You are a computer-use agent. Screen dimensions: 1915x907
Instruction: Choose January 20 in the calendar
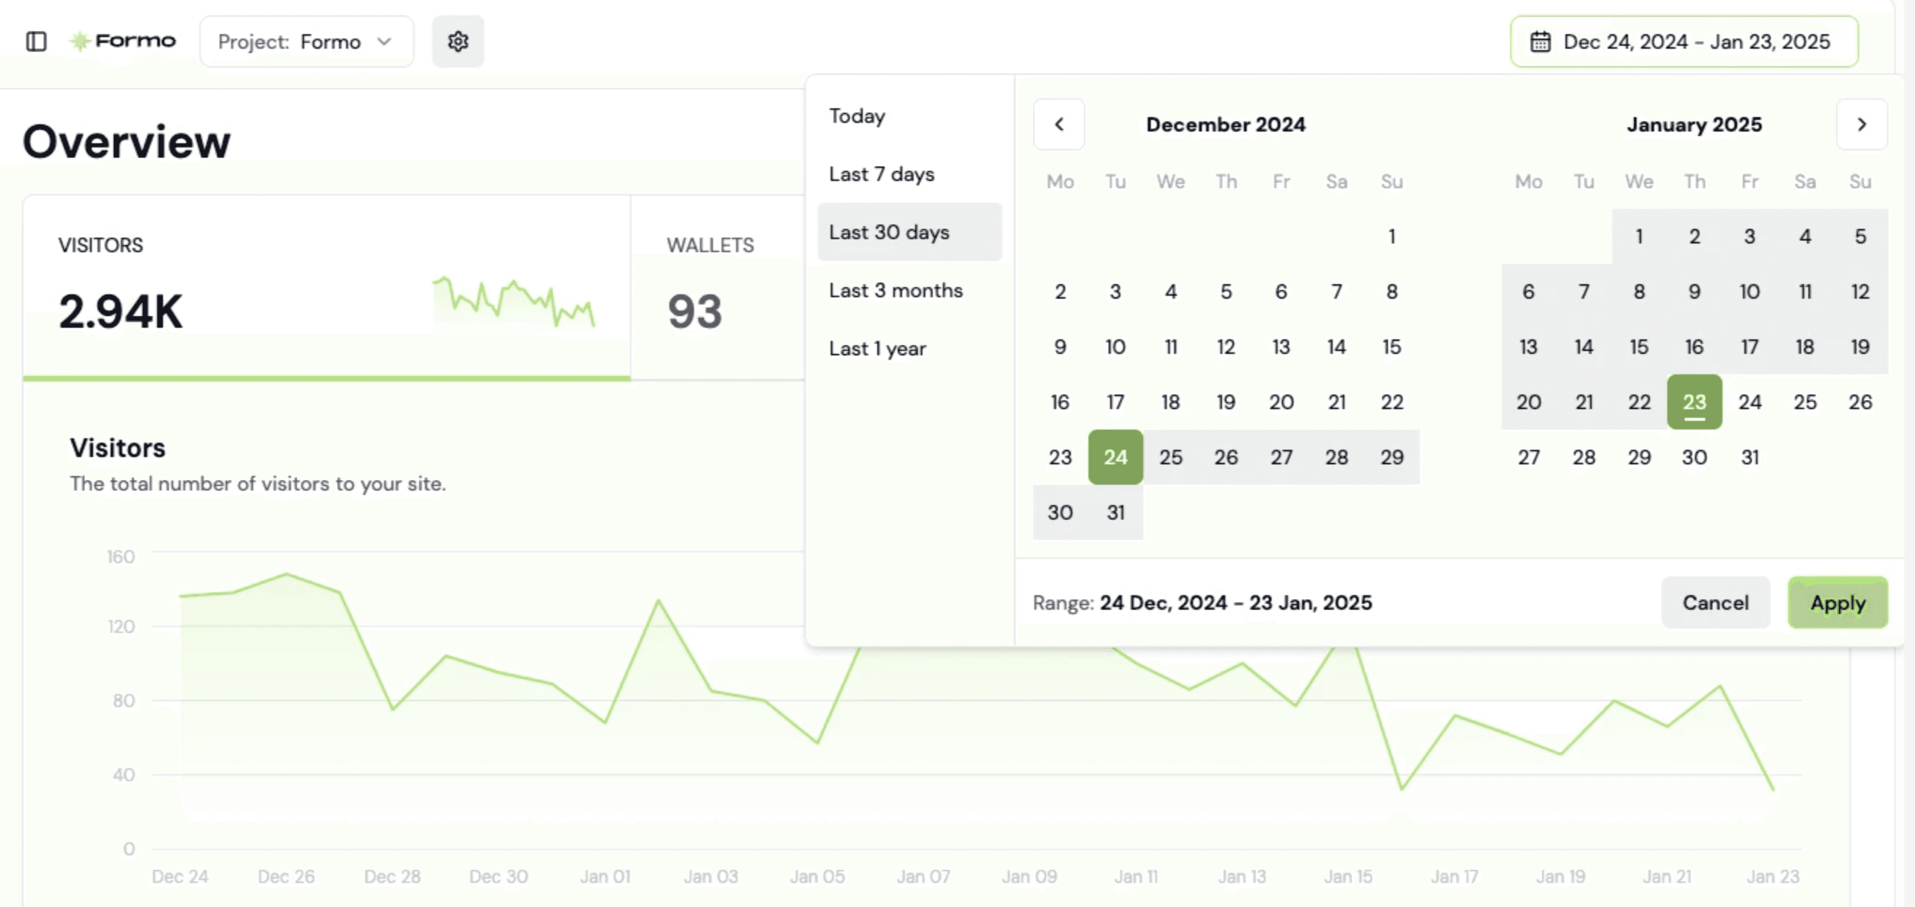tap(1528, 402)
